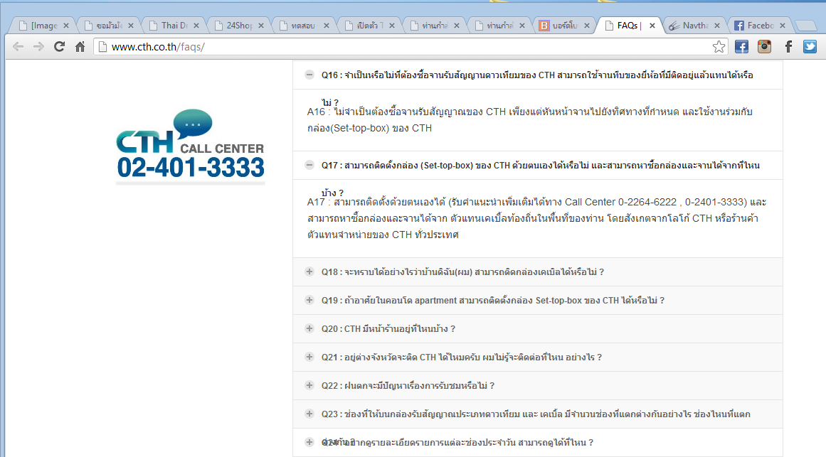Open the Q21 question heading

[x=462, y=357]
